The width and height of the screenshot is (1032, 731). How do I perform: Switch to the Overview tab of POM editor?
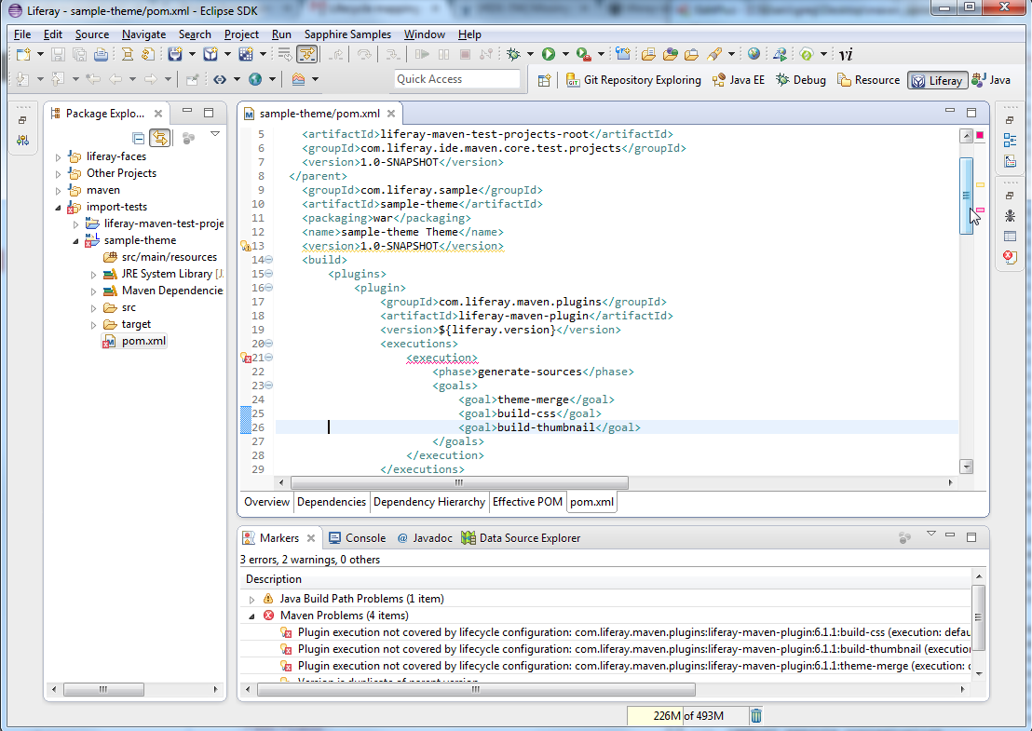[x=266, y=502]
